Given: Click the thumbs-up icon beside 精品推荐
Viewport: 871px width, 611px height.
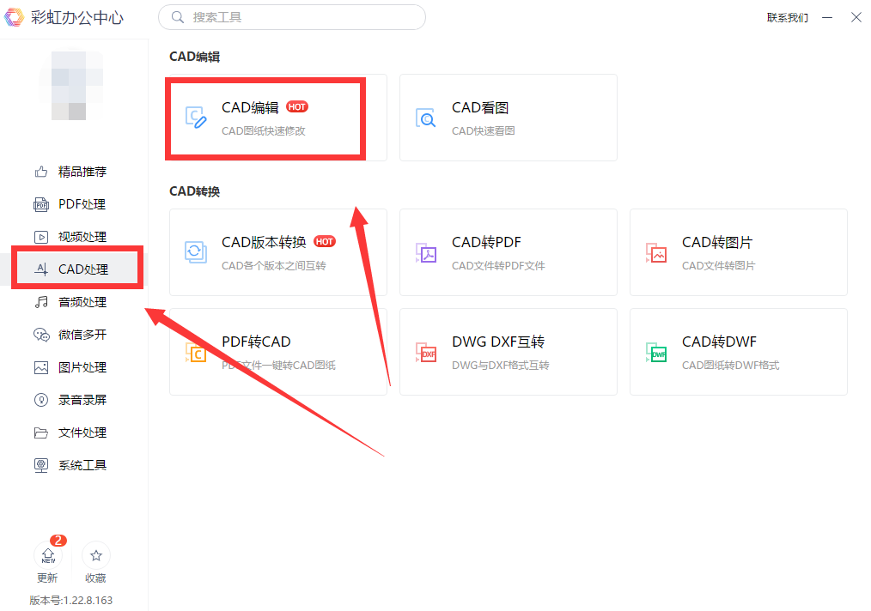Looking at the screenshot, I should tap(41, 172).
